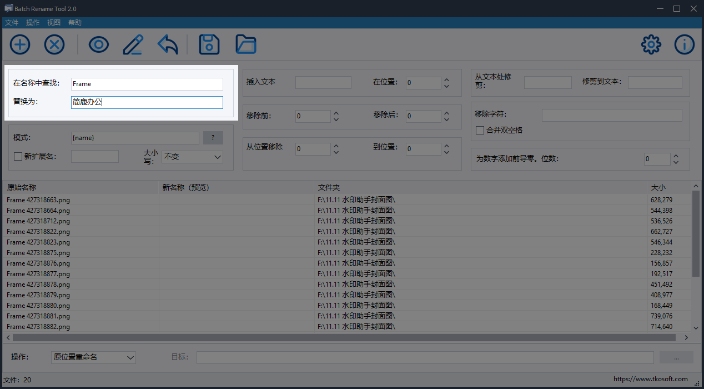
Task: Click the 插入文本 input field
Action: point(323,83)
